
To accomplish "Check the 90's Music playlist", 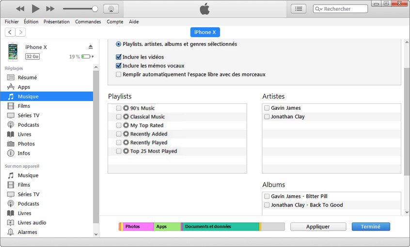I will click(x=119, y=108).
